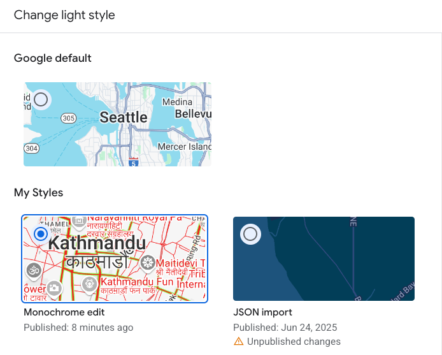Click the orange Unpublished changes warning icon
The image size is (442, 355).
pyautogui.click(x=239, y=342)
